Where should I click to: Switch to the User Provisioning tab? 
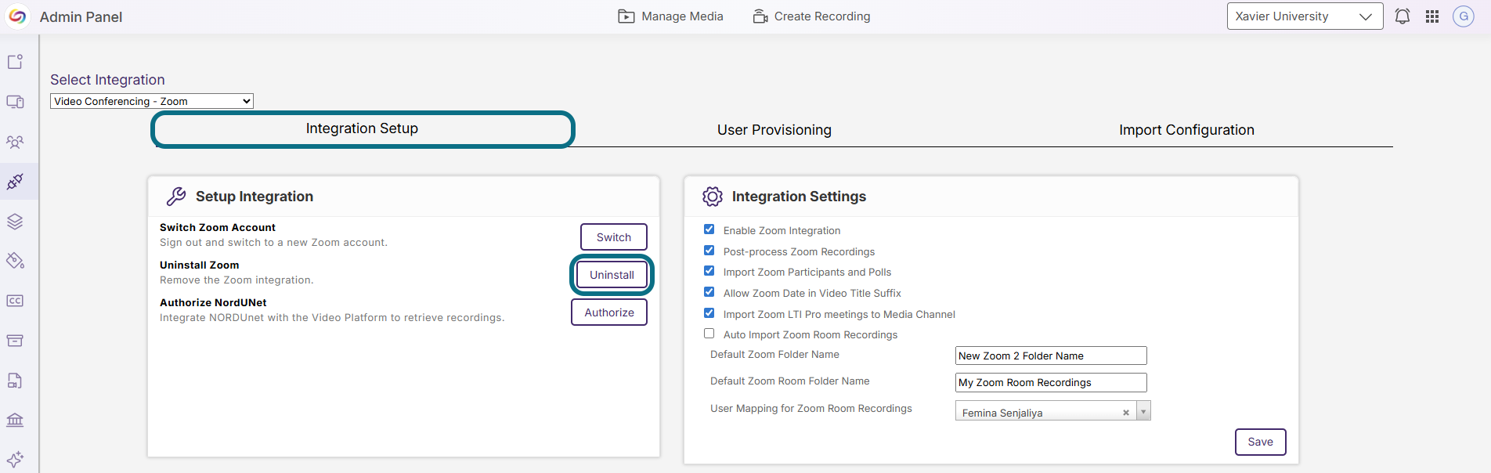click(774, 130)
